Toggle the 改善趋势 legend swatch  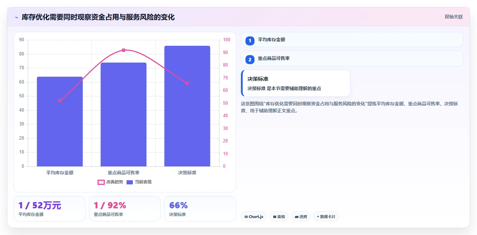101,182
